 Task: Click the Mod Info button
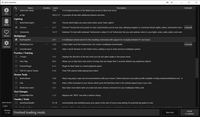(x=170, y=112)
